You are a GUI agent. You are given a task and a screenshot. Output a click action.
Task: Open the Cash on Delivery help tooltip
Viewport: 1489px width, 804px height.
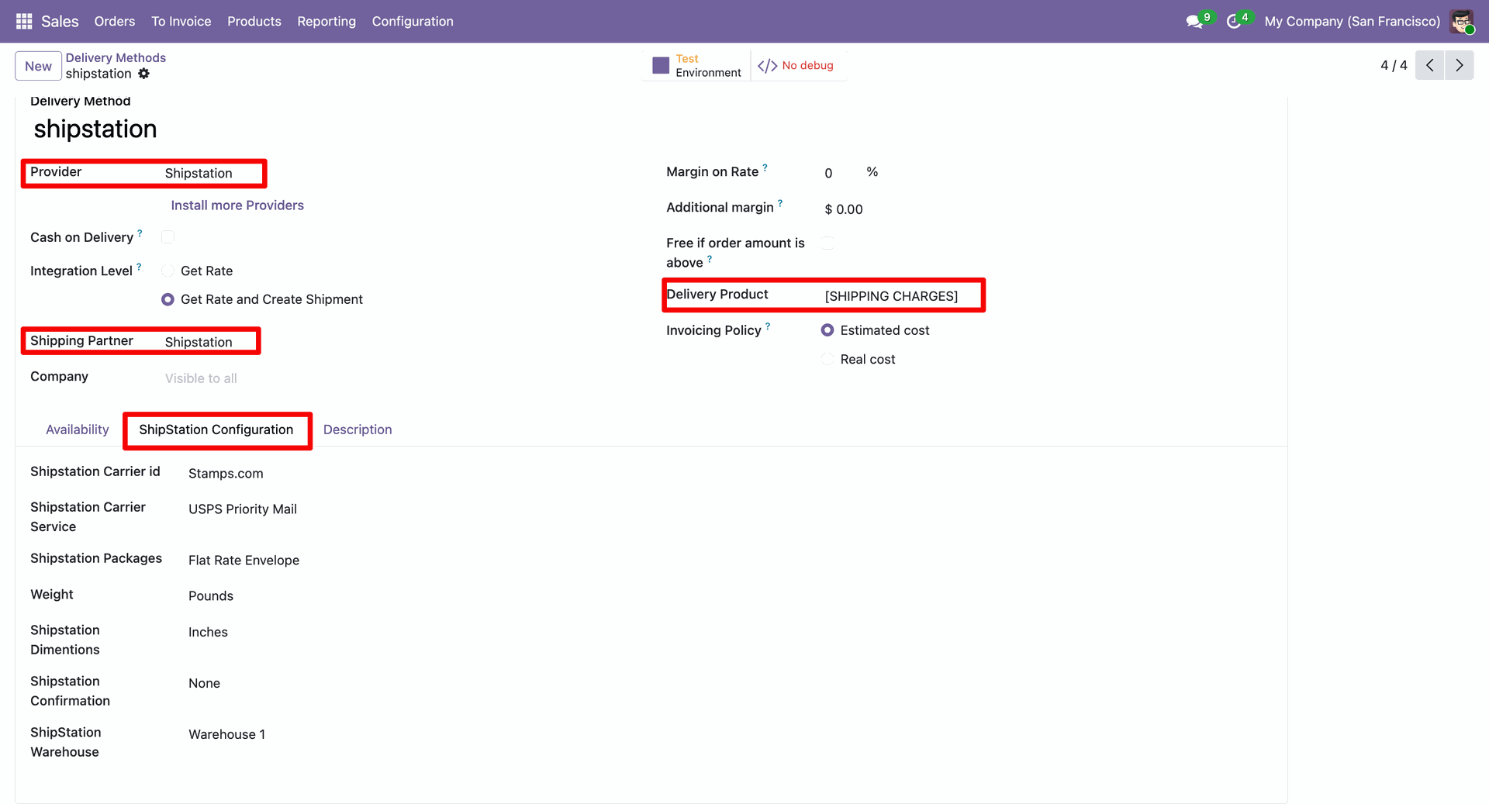tap(140, 233)
